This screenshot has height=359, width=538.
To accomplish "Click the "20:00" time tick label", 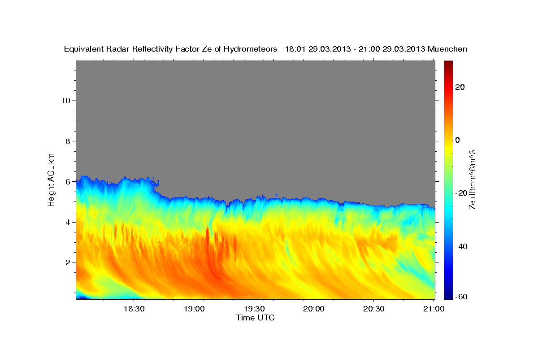I will [314, 309].
